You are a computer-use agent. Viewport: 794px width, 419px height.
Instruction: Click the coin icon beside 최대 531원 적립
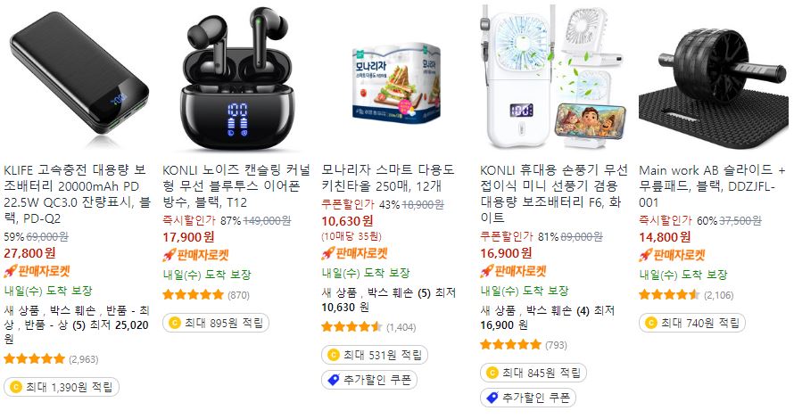pos(334,355)
